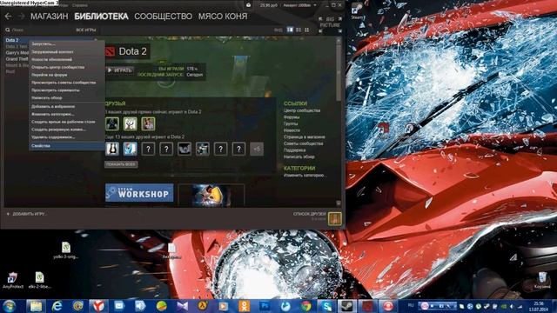Open the МАГАЗИН tab
557x313 pixels.
click(x=49, y=17)
